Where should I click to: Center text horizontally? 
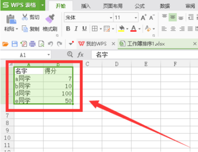tap(173, 29)
